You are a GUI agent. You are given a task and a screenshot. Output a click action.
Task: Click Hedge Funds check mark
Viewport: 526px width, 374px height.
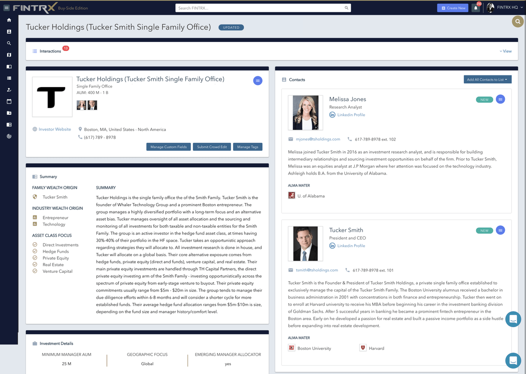[x=35, y=251]
